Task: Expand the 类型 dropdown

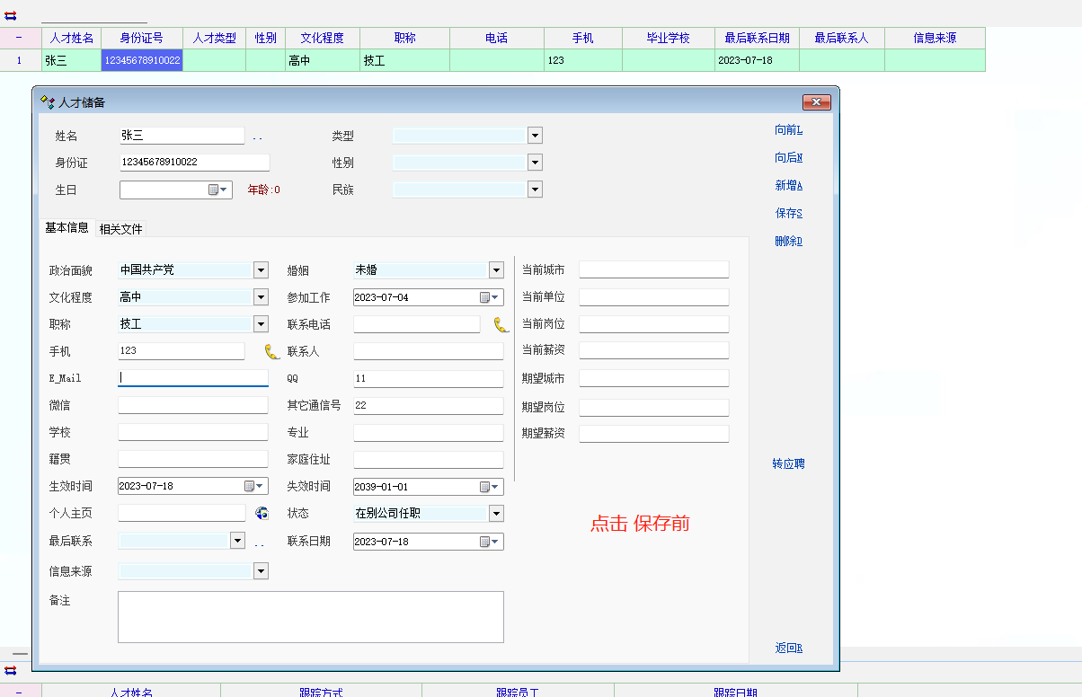Action: click(x=535, y=136)
